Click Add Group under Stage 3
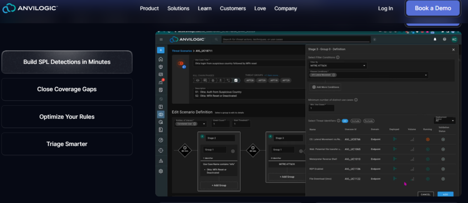The width and height of the screenshot is (468, 203). (x=287, y=177)
